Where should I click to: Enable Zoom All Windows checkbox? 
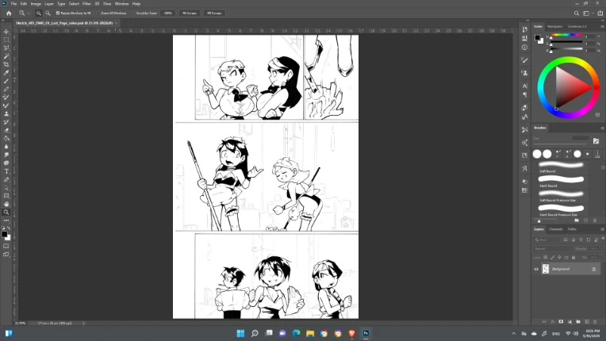98,13
